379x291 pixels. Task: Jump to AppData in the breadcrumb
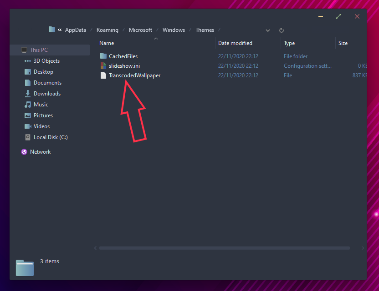click(x=75, y=30)
